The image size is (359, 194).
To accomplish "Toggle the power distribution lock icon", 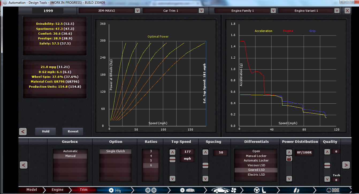I will coord(289,159).
